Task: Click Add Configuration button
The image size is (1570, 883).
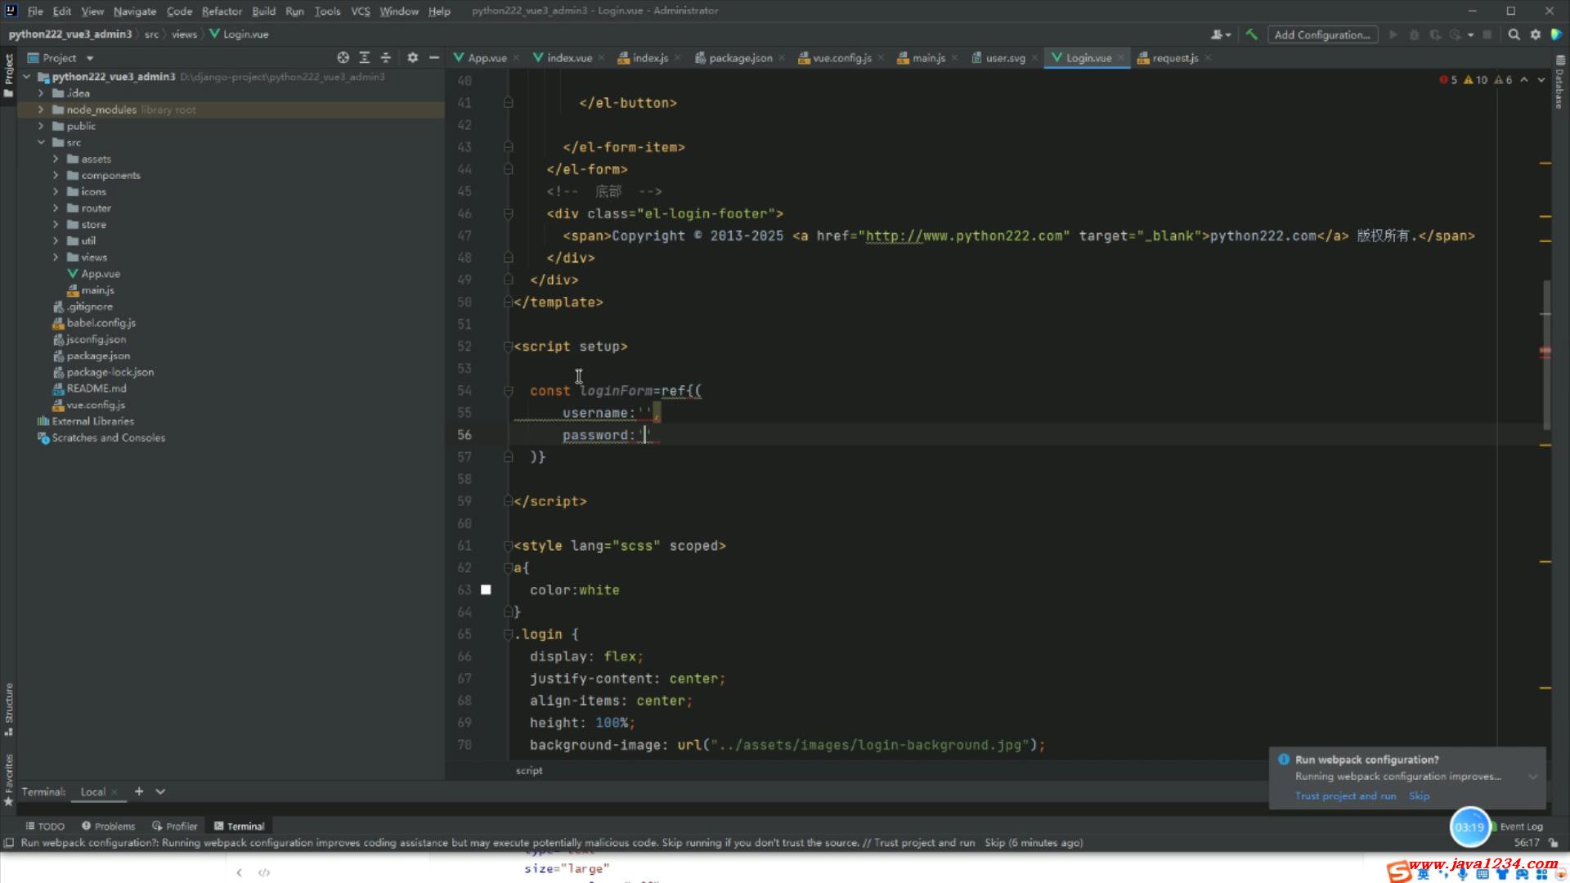Action: [x=1322, y=34]
